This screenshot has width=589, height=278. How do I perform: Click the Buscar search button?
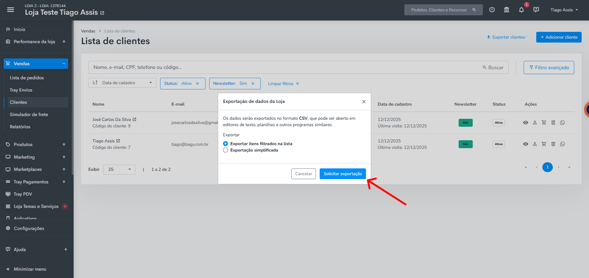[493, 67]
